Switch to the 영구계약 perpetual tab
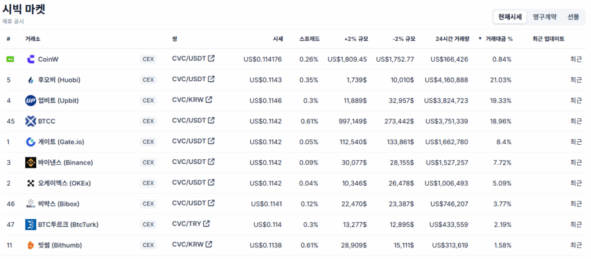 pyautogui.click(x=544, y=17)
